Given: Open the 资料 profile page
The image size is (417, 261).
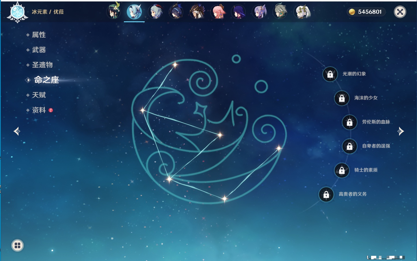Looking at the screenshot, I should click(39, 110).
